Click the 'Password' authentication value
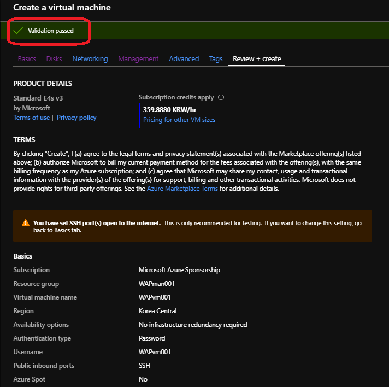 click(x=152, y=338)
